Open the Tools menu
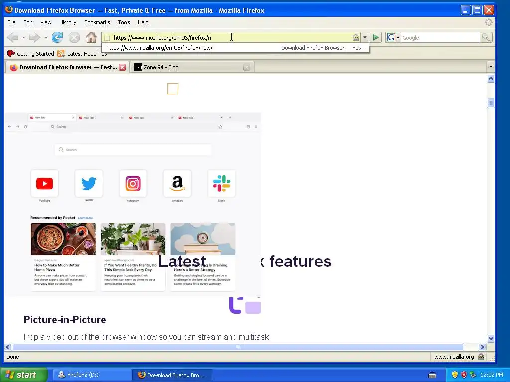 pyautogui.click(x=124, y=22)
